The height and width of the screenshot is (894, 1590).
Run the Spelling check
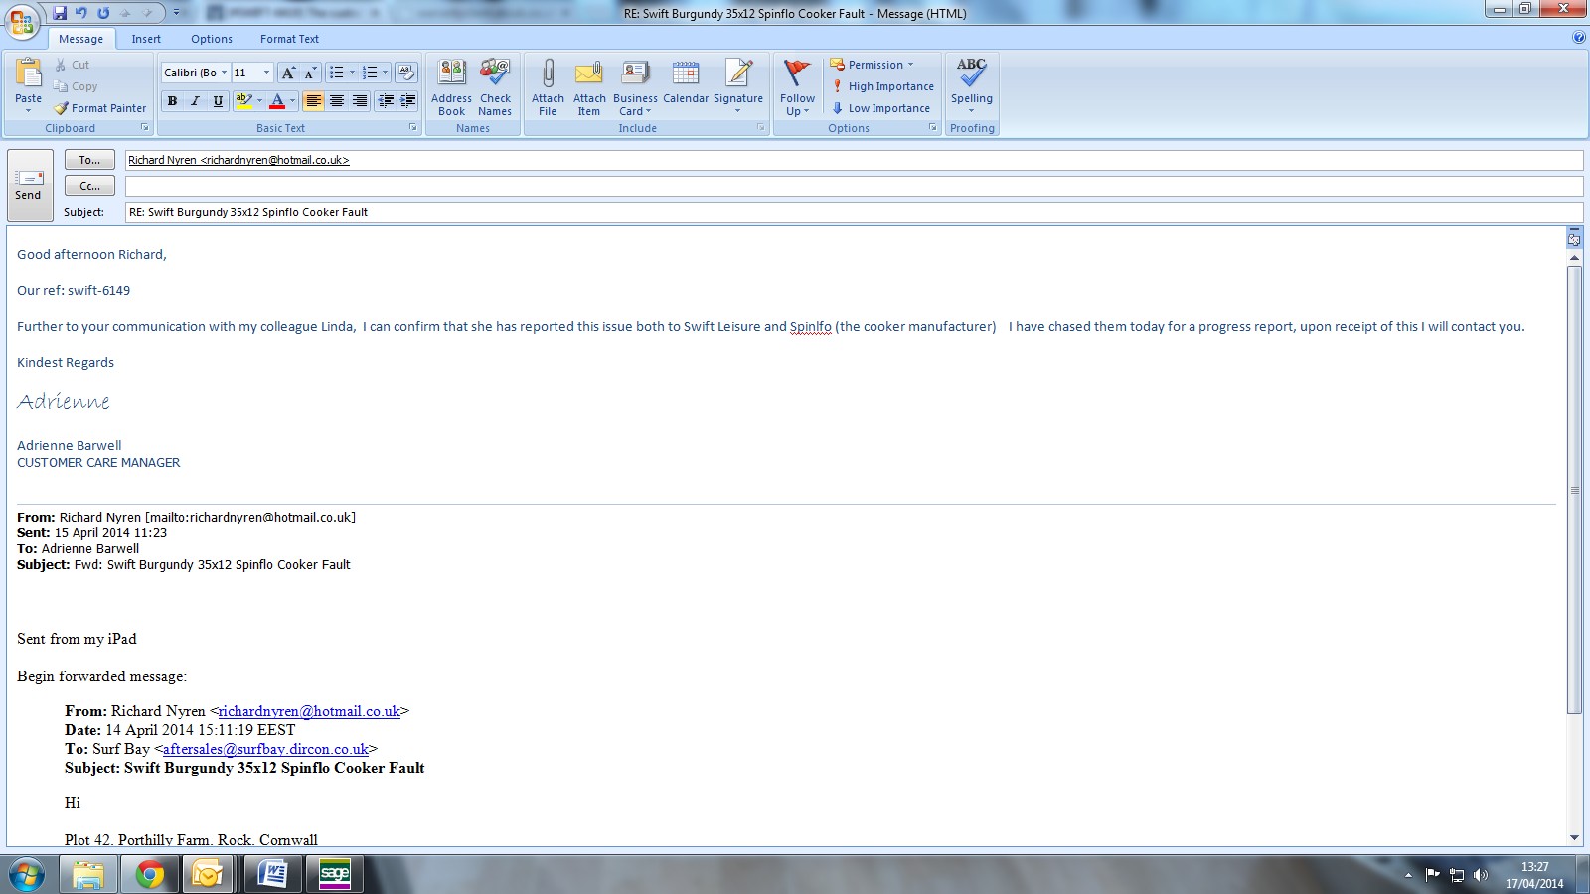(971, 85)
